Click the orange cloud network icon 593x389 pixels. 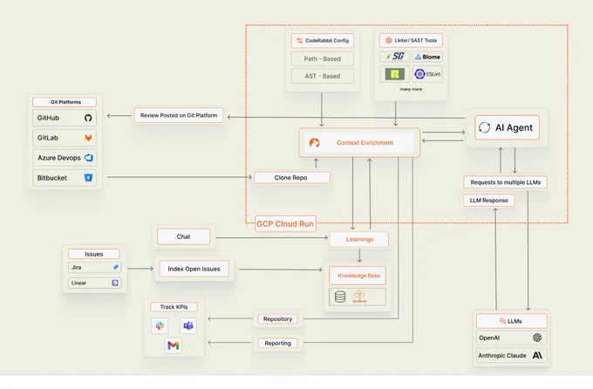(x=359, y=297)
